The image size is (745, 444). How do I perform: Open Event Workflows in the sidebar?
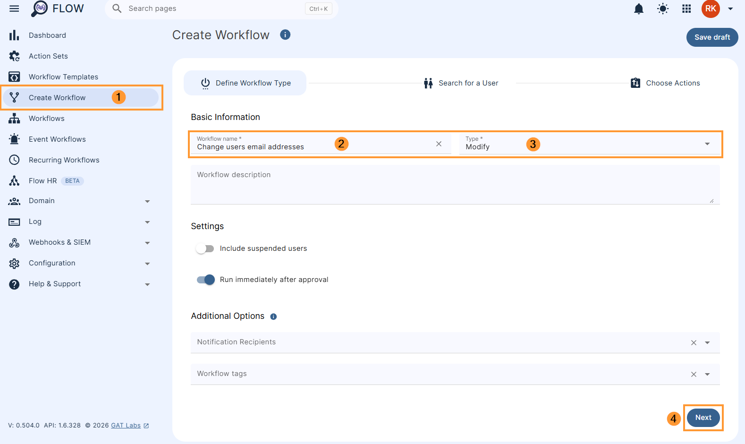(81, 139)
